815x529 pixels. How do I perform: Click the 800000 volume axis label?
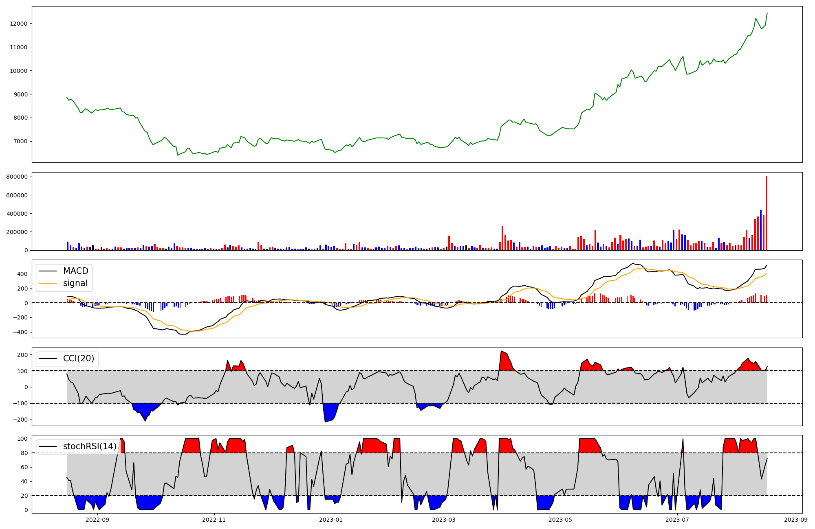pyautogui.click(x=17, y=177)
